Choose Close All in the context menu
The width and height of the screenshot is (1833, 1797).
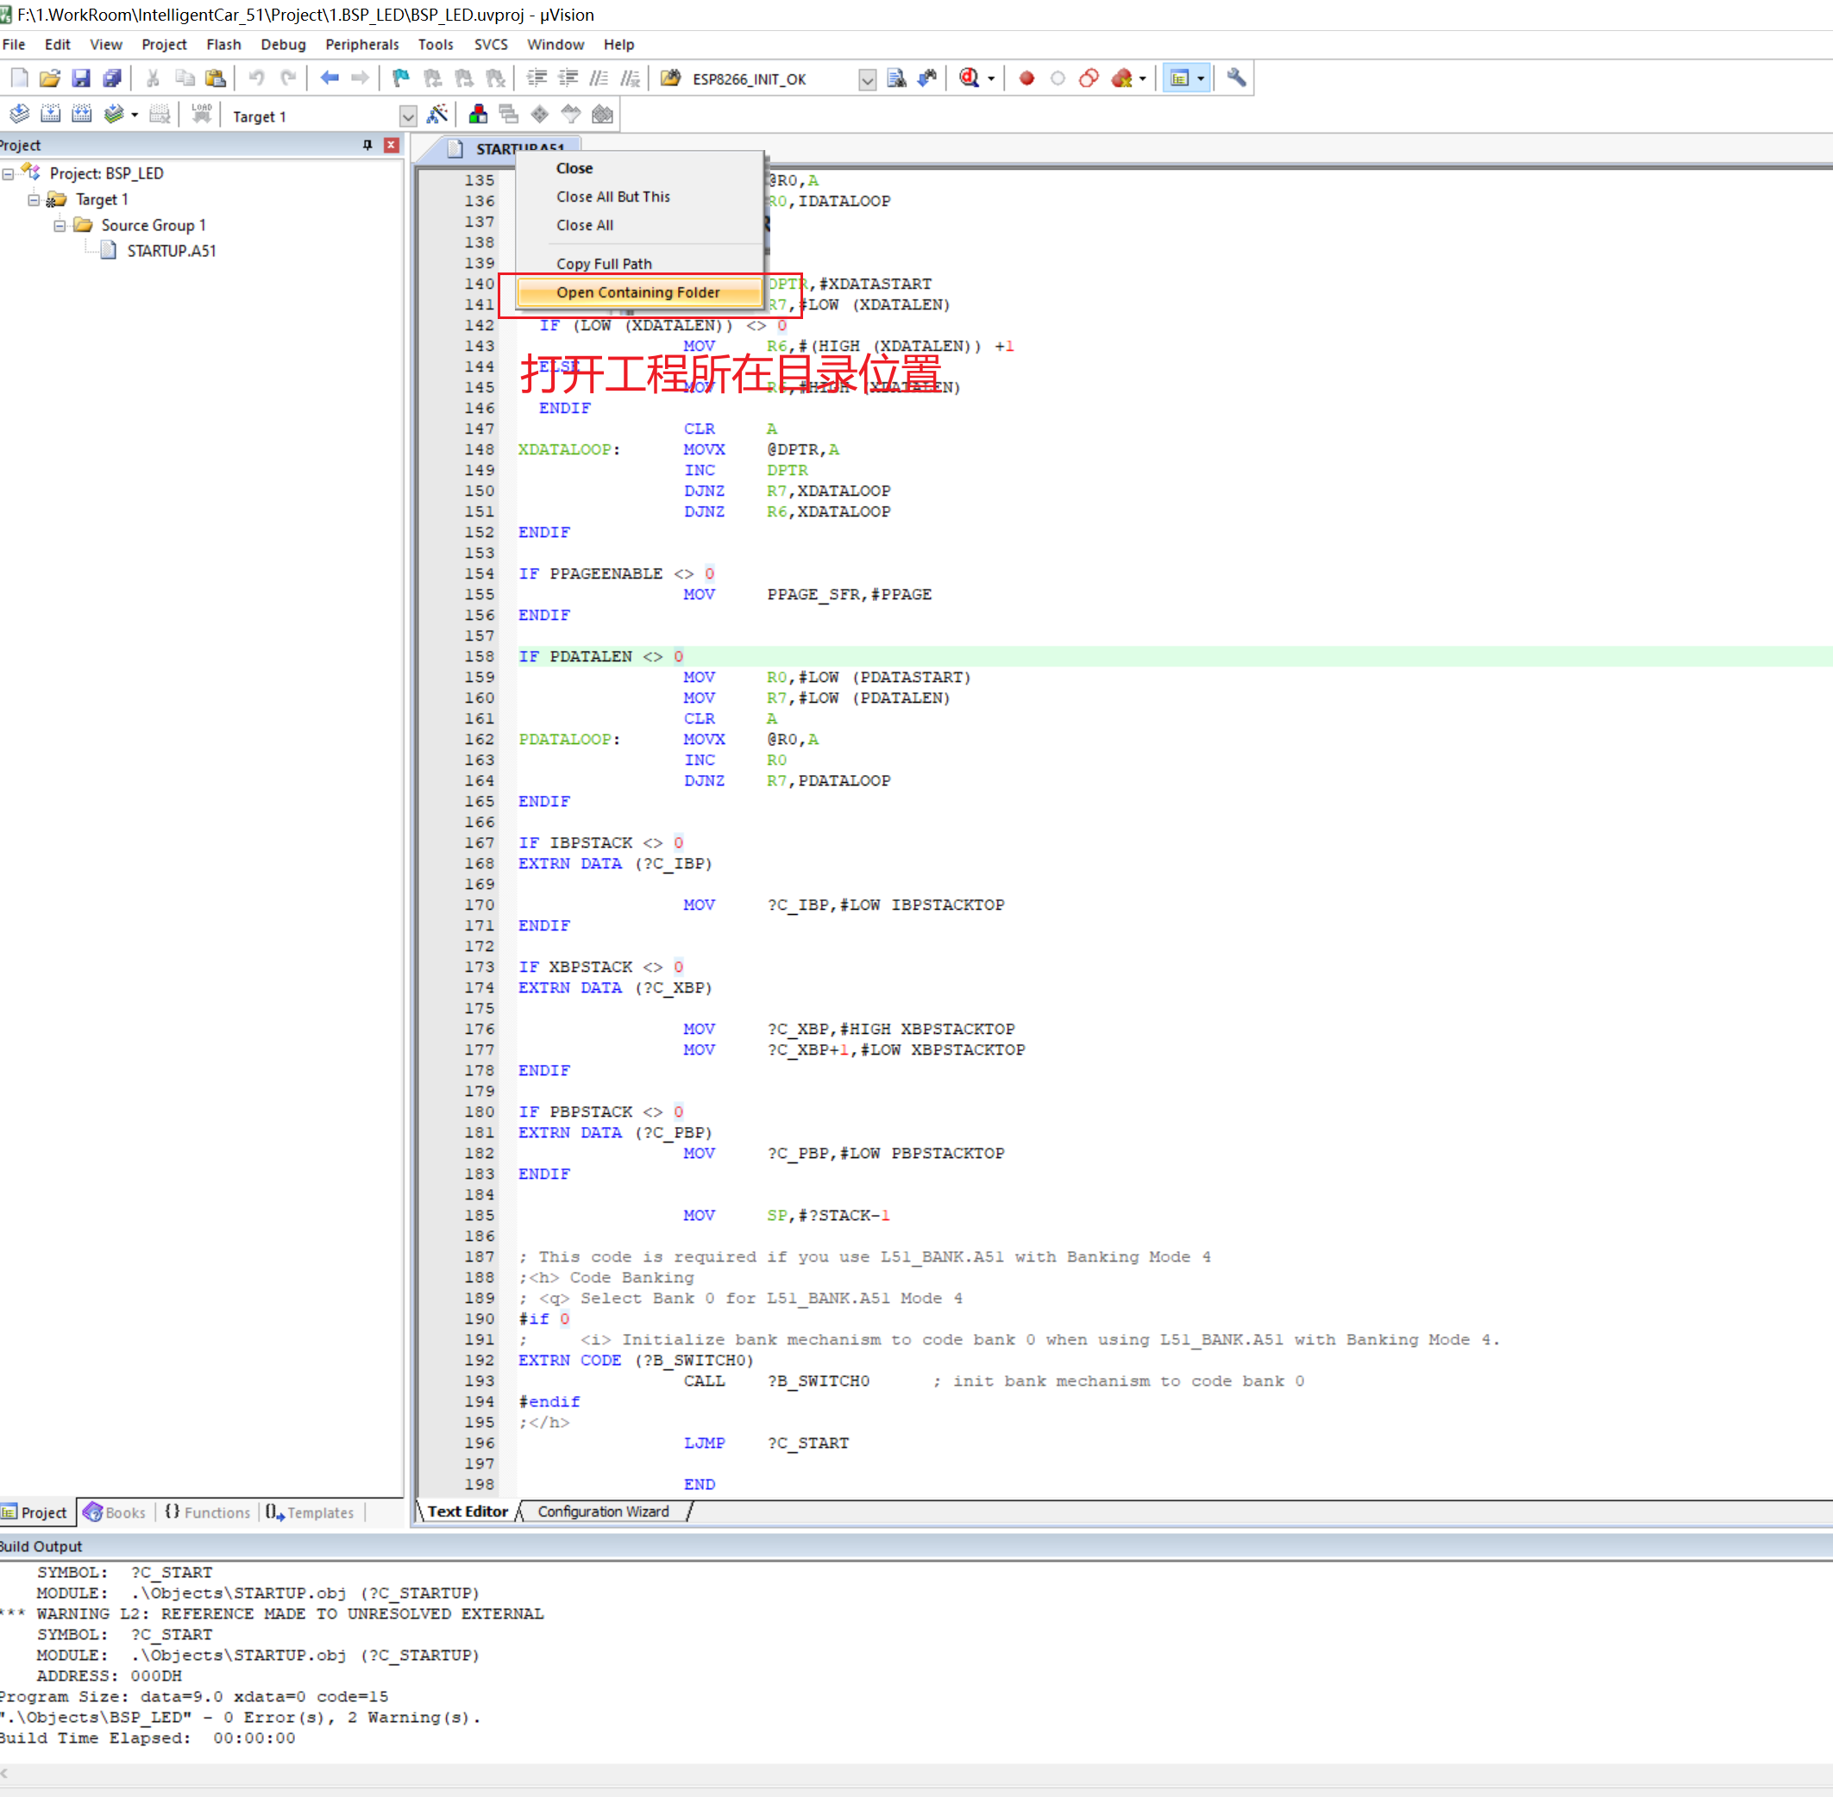pos(639,224)
